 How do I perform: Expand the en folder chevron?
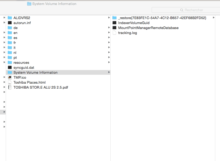[109, 32]
